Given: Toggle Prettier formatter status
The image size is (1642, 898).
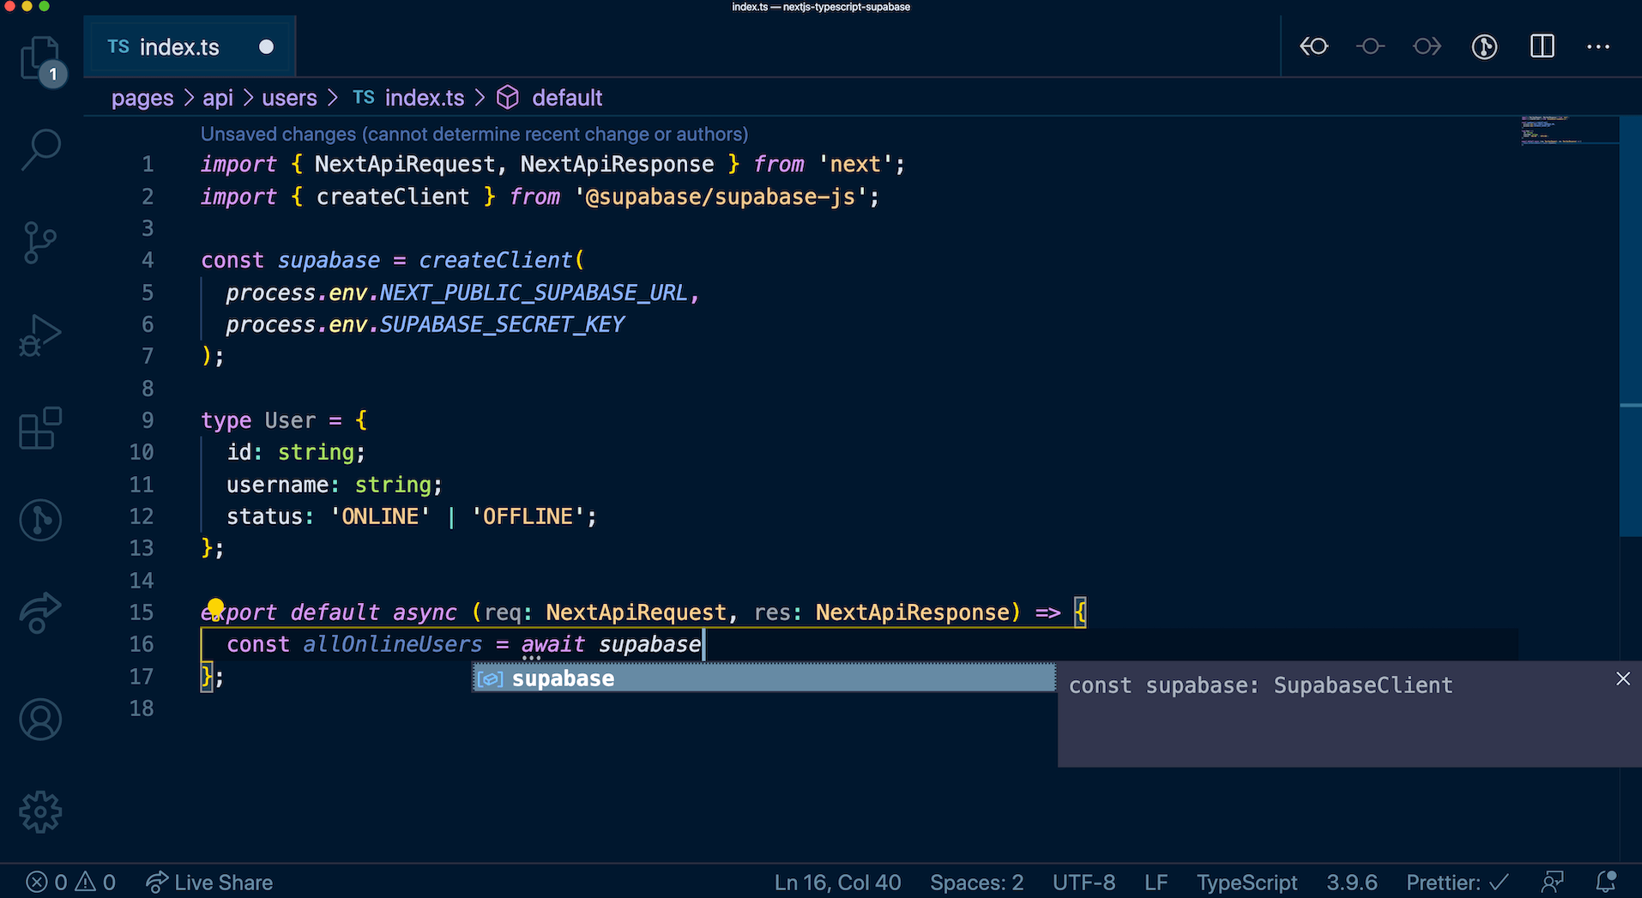Looking at the screenshot, I should [1457, 883].
